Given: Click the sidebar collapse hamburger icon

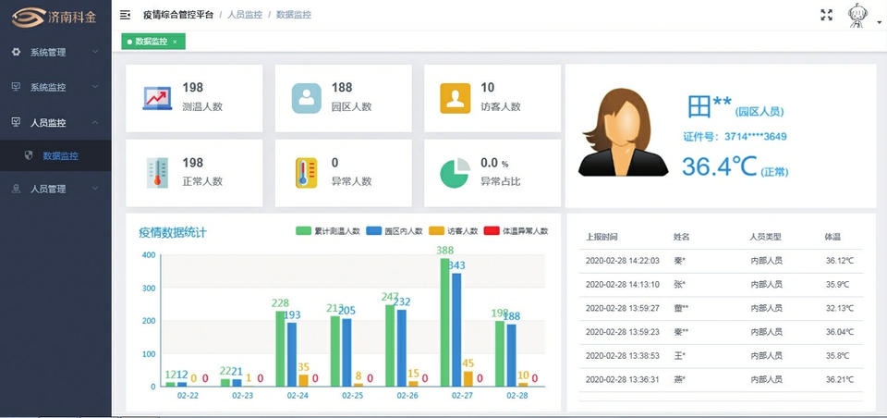Looking at the screenshot, I should point(125,16).
